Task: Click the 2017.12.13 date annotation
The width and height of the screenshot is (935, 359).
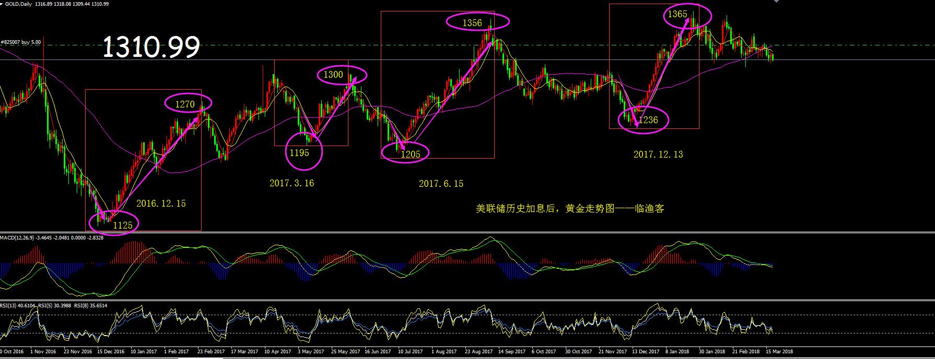Action: pos(658,154)
